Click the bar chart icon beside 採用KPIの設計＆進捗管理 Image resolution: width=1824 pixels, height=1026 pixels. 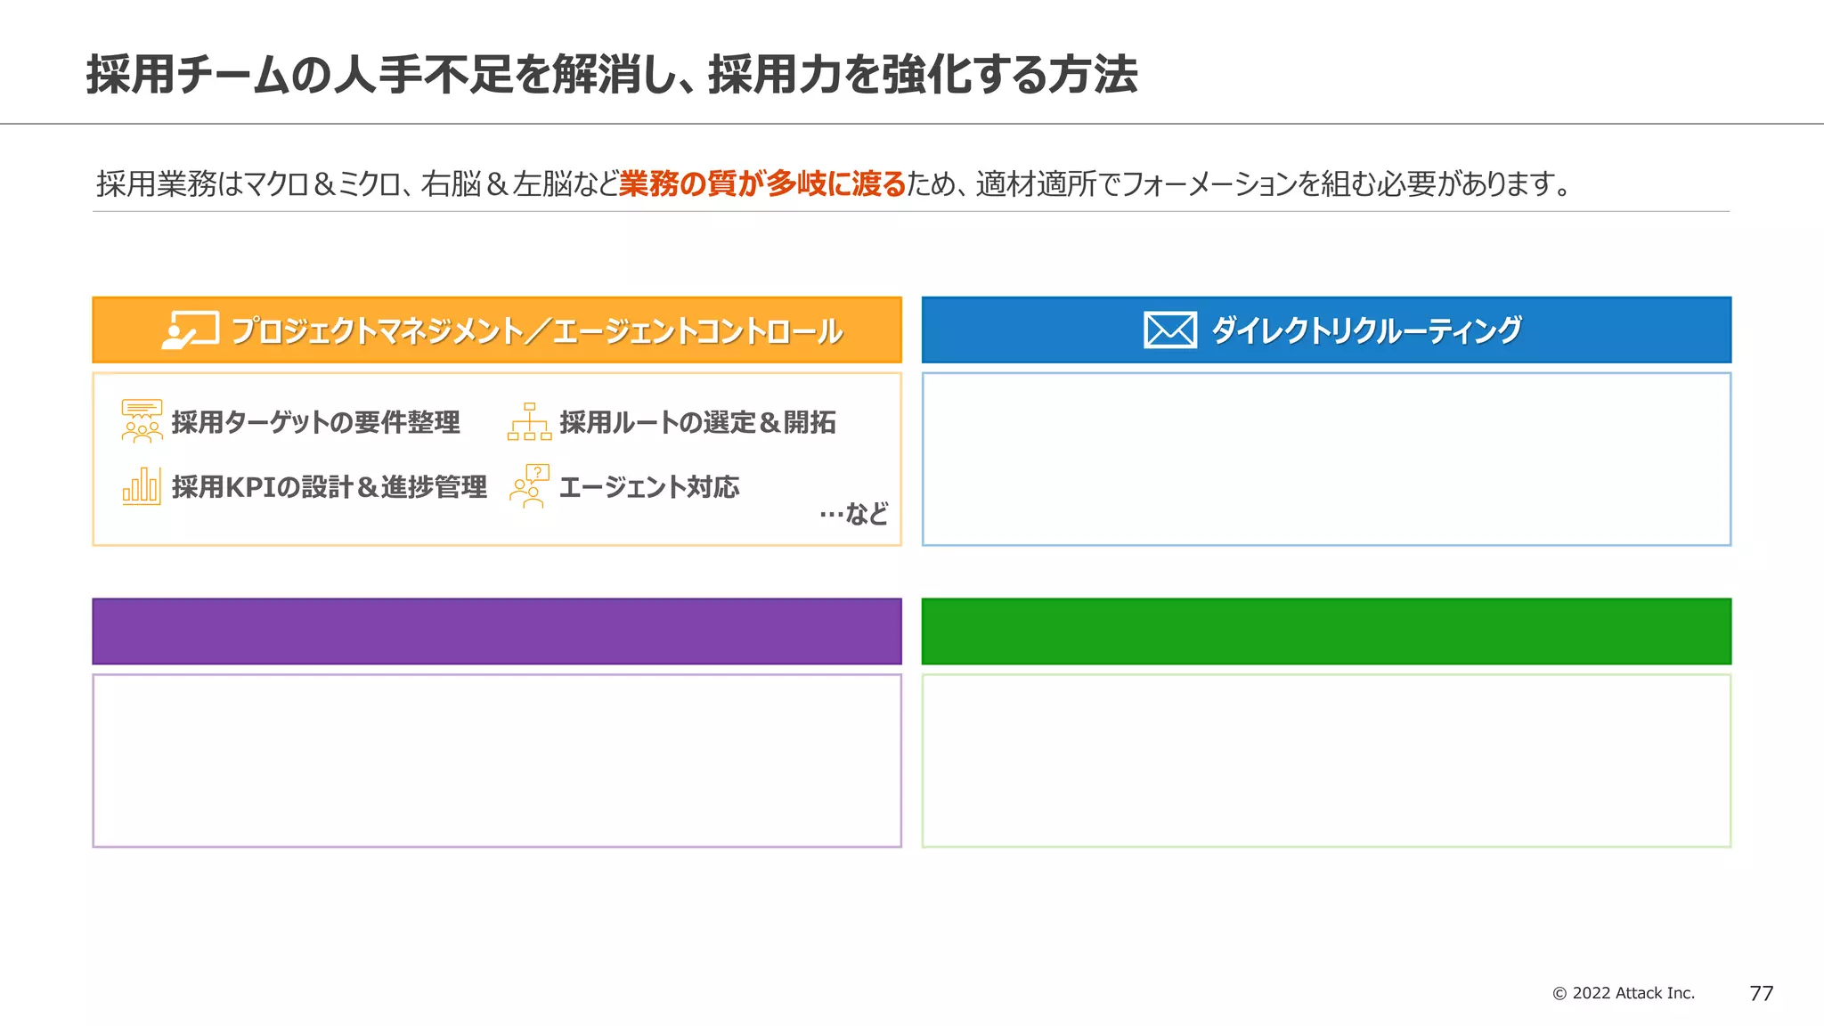coord(142,486)
